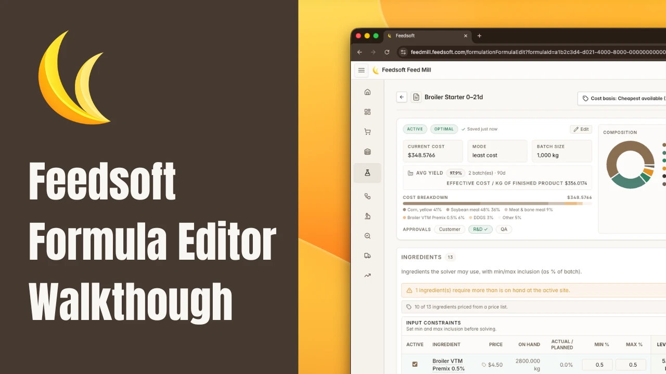
Task: Click the orange segment of the composition donut
Action: click(x=648, y=172)
